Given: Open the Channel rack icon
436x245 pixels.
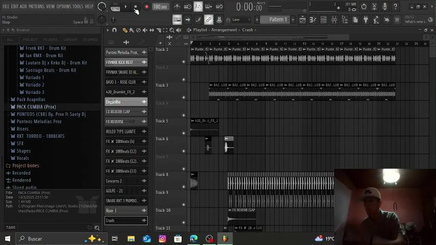Looking at the screenshot, I should pos(324,19).
